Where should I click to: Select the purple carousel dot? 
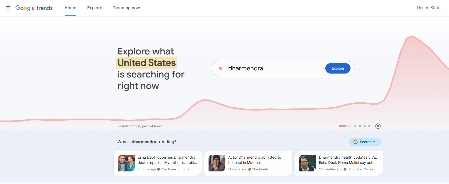click(364, 126)
